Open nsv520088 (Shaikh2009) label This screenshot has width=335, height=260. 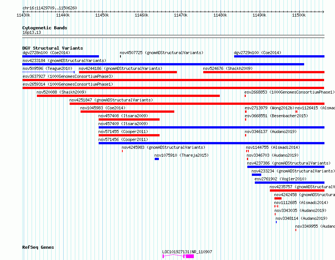[61, 92]
